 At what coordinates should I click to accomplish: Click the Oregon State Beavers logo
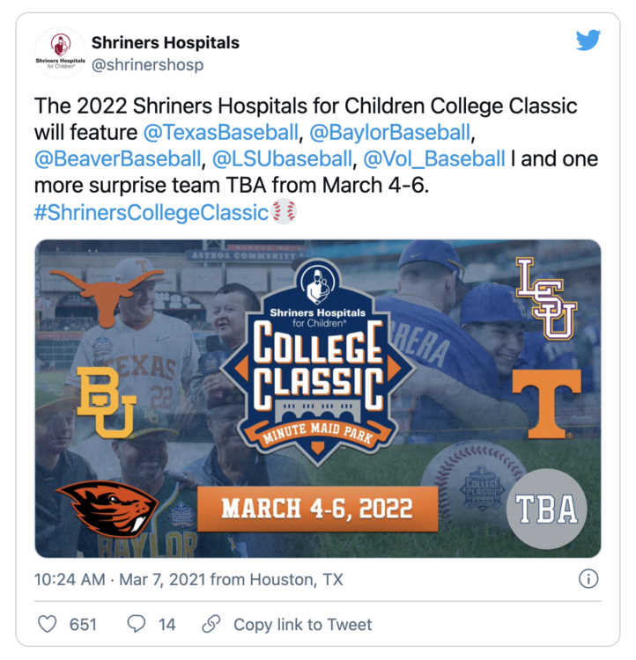107,510
